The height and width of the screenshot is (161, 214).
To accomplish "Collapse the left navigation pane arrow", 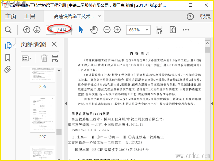I will [66, 104].
